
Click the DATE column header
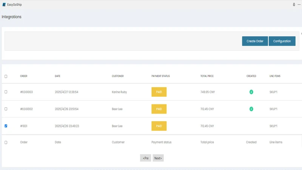(x=58, y=76)
